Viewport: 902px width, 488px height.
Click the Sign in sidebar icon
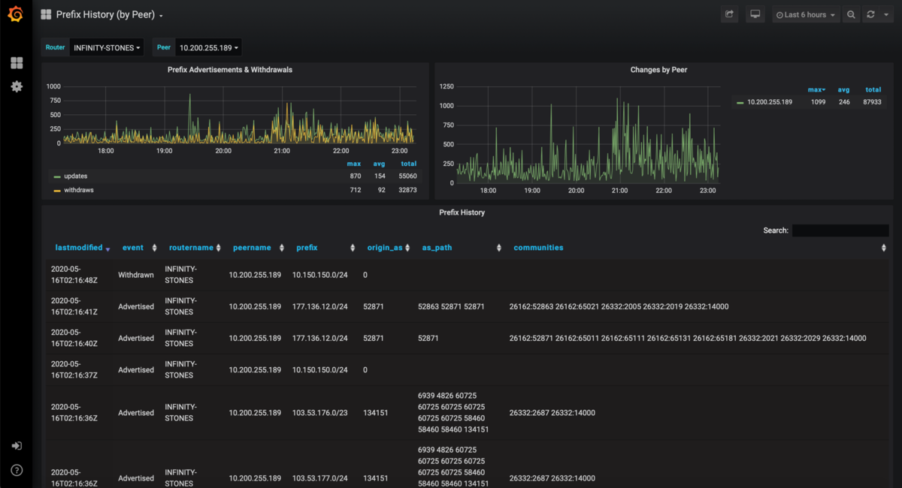tap(16, 446)
